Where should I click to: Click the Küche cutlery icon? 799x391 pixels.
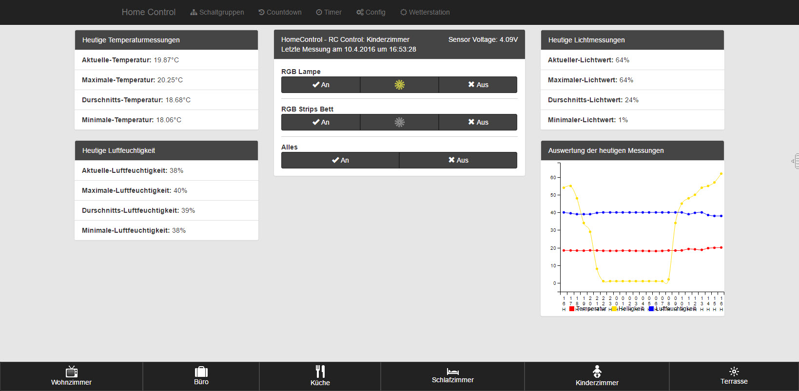click(320, 372)
